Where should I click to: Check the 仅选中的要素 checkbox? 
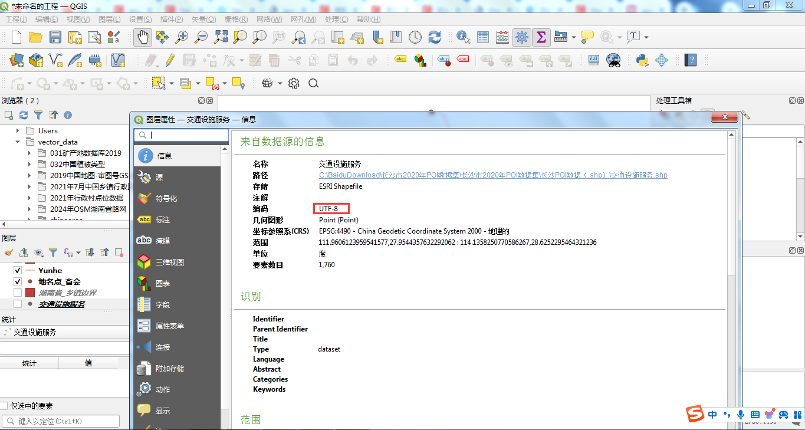pyautogui.click(x=4, y=406)
